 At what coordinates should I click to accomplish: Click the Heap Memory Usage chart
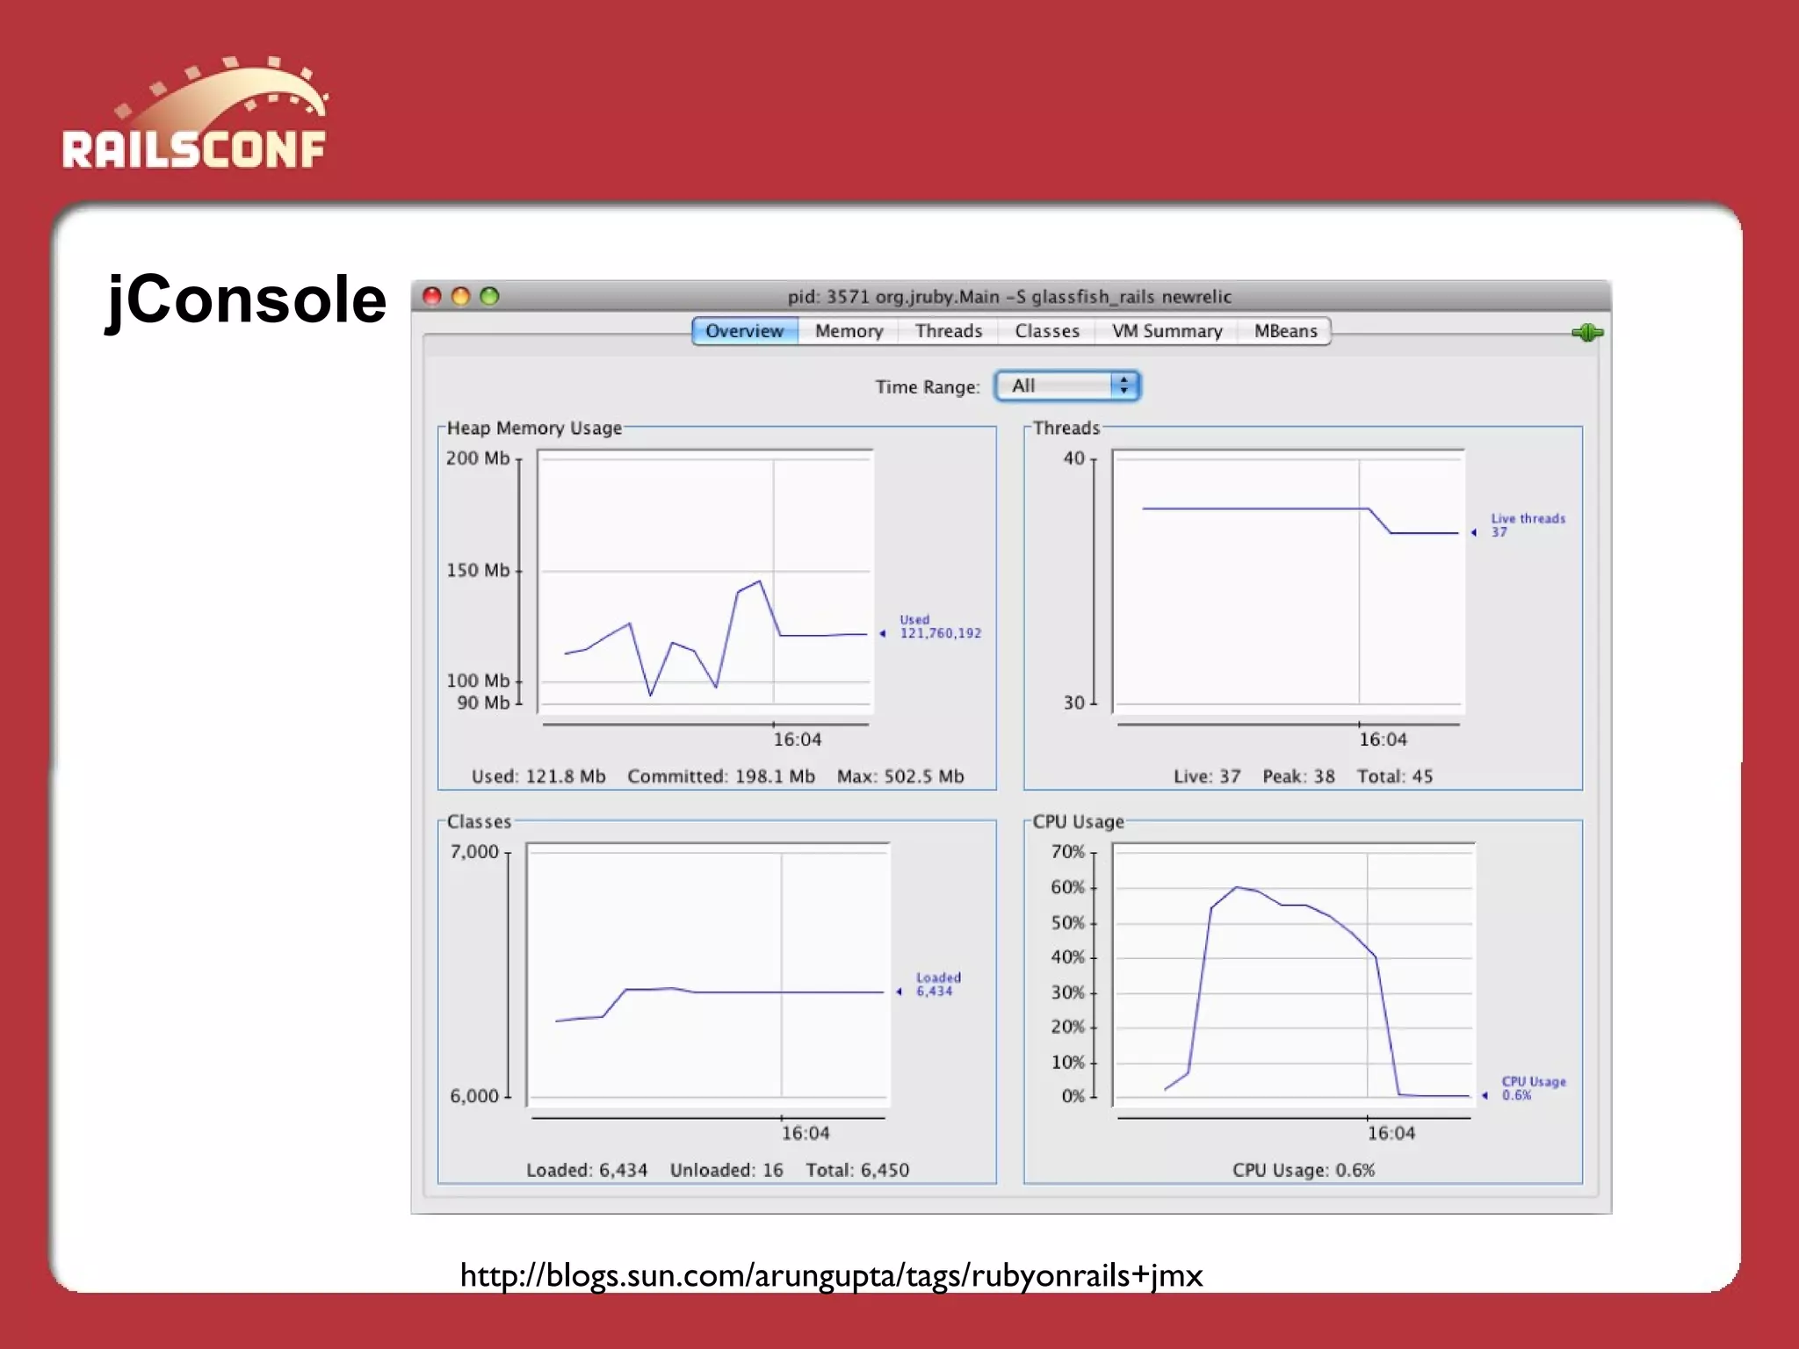pyautogui.click(x=704, y=580)
